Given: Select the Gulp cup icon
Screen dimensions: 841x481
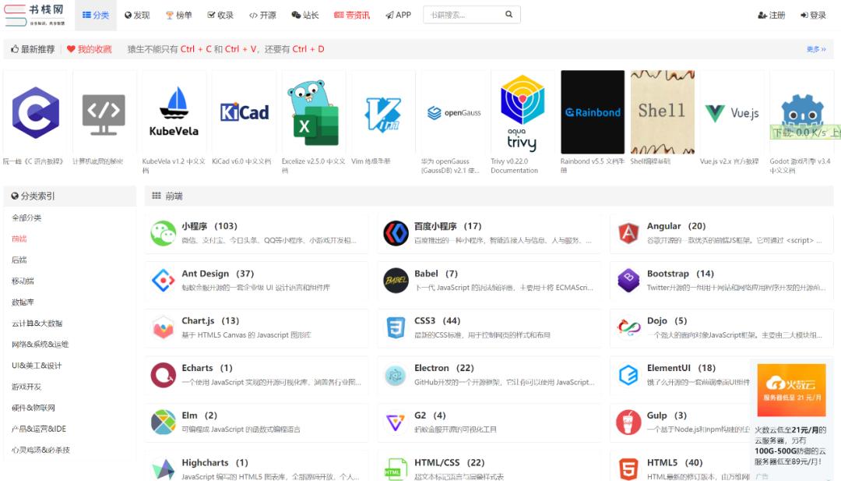Looking at the screenshot, I should tap(628, 422).
